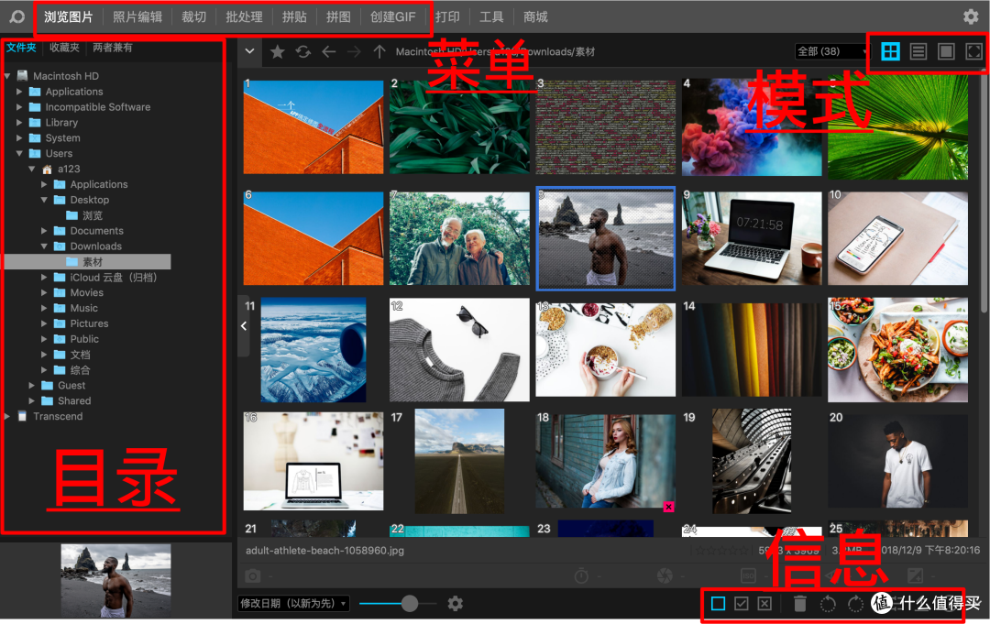Rotate the photo clockwise
Image resolution: width=990 pixels, height=624 pixels.
[x=855, y=604]
